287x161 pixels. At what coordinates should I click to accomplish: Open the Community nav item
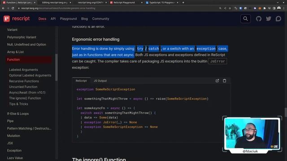(100, 19)
